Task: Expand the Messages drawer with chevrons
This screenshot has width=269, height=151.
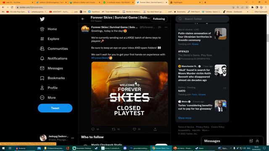Action: 257,141
